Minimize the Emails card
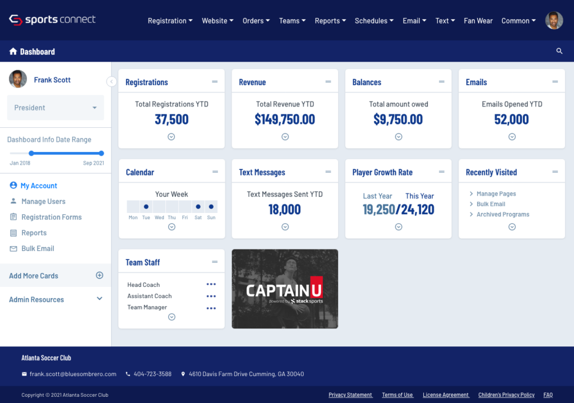This screenshot has width=574, height=403. pos(555,82)
